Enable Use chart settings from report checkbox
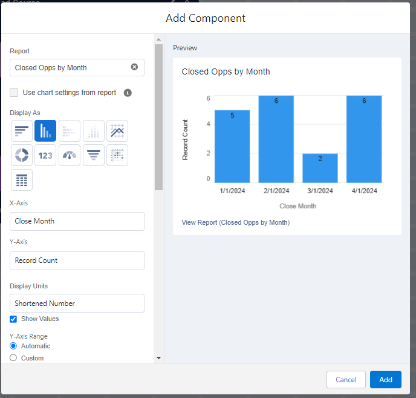 (x=14, y=93)
